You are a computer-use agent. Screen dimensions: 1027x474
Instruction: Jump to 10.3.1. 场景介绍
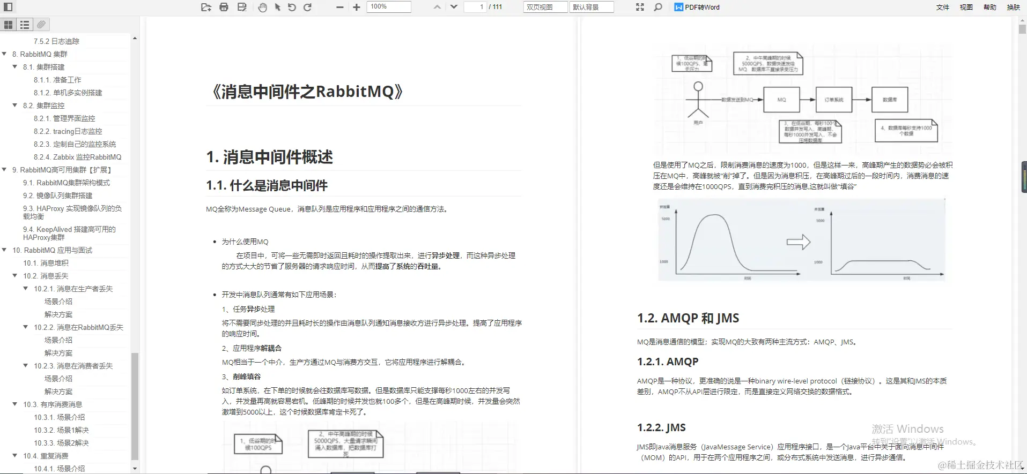point(59,417)
